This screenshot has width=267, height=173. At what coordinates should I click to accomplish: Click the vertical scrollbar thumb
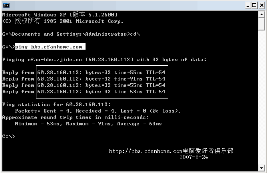262,24
